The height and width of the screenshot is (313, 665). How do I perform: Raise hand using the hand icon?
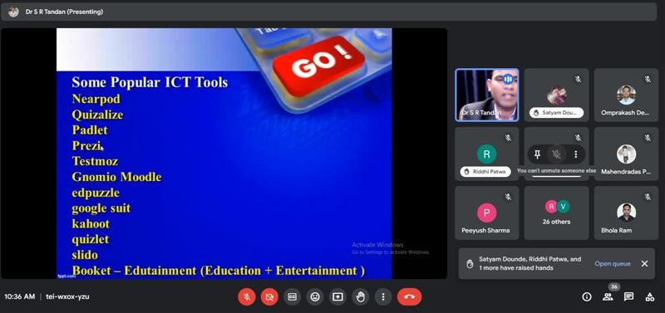pos(361,297)
